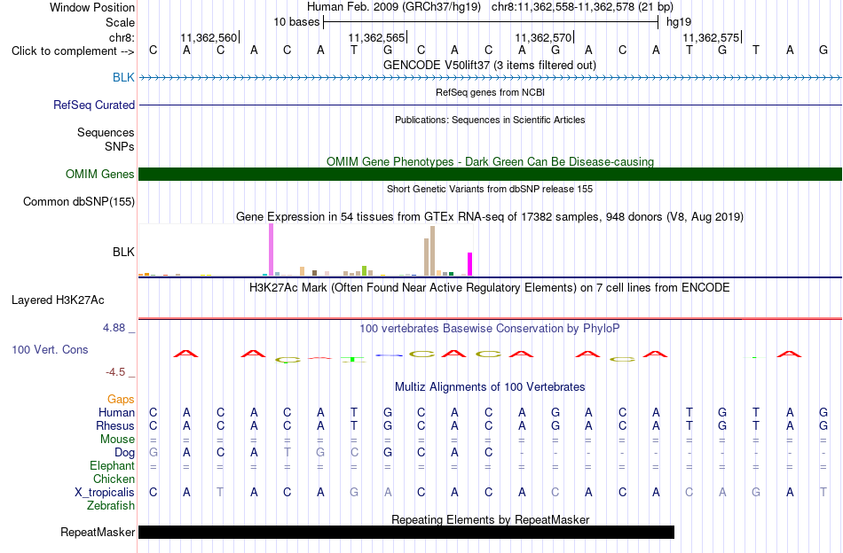Viewport: 843px width, 553px height.
Task: Open 'Short Genetic Variants from dbSNP' title
Action: pyautogui.click(x=490, y=189)
